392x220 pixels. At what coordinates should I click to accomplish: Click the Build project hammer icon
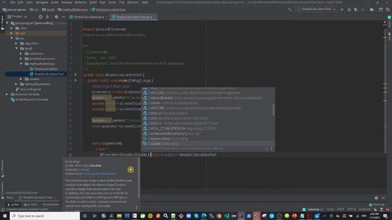click(x=290, y=10)
